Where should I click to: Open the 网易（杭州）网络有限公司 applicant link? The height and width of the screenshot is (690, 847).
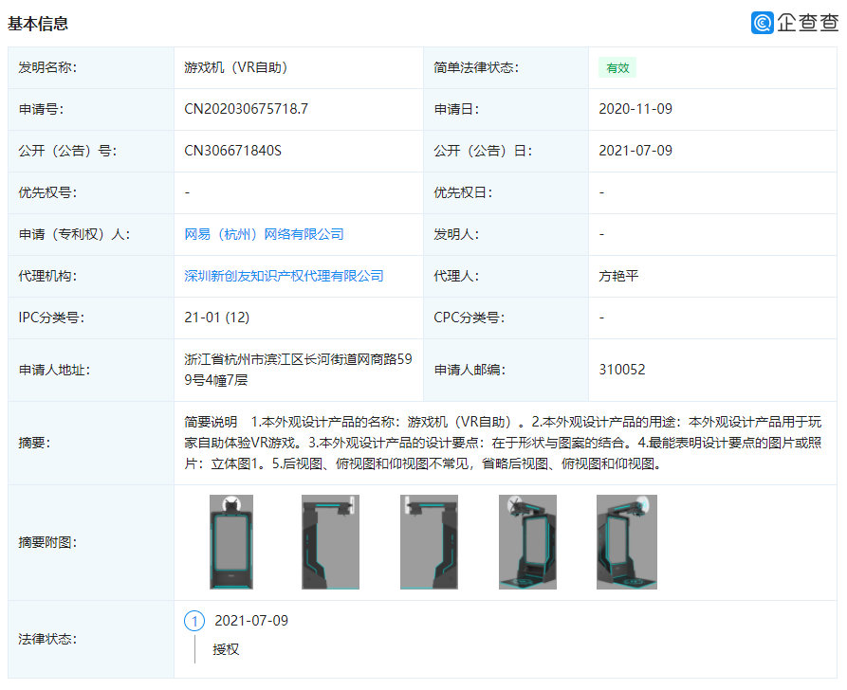264,234
